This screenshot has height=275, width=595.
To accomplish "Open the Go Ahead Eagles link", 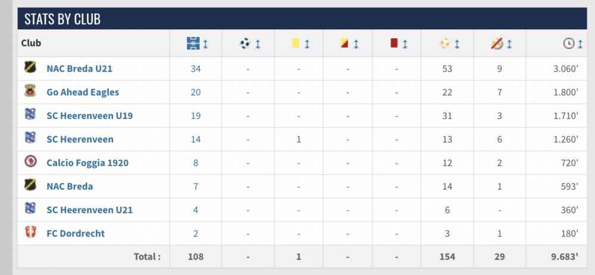I will 83,92.
